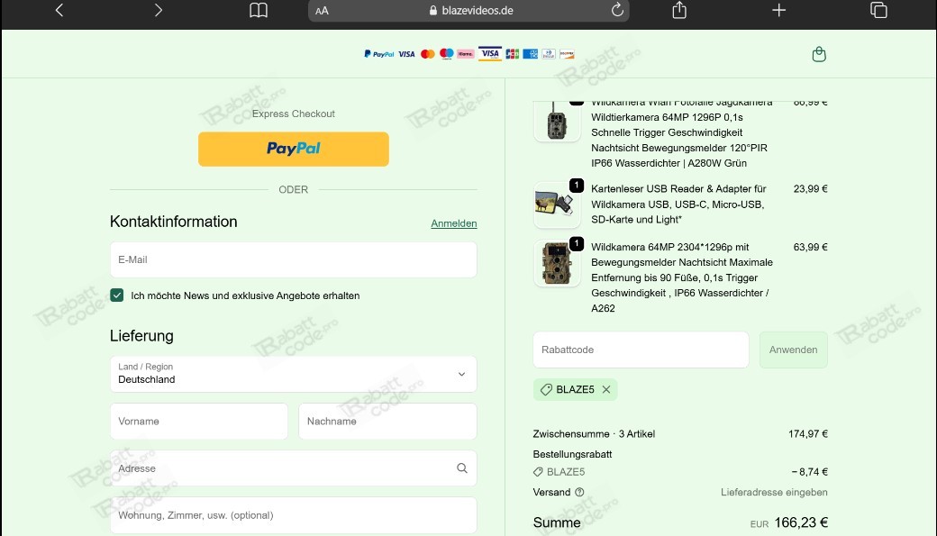Screen dimensions: 937x536
Task: Click the green A280W Wildkamera thumbnail
Action: 557,122
